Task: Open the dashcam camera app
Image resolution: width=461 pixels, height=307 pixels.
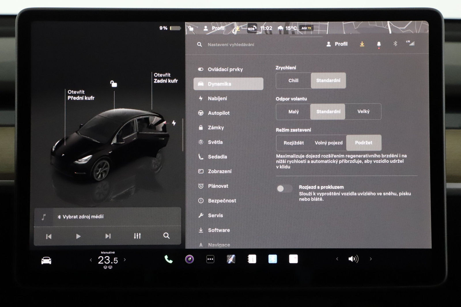Action: tap(189, 259)
